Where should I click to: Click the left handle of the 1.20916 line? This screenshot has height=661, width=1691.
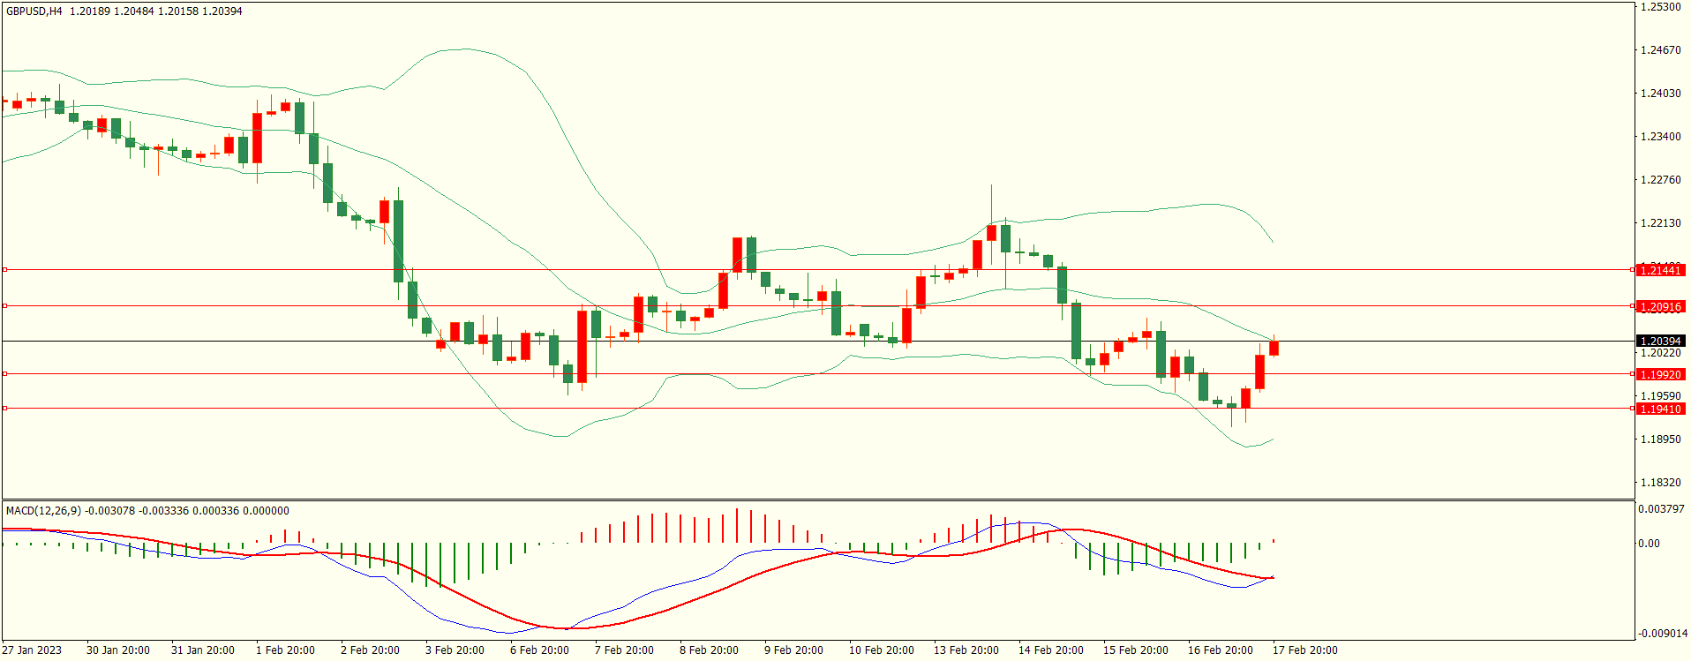click(4, 305)
